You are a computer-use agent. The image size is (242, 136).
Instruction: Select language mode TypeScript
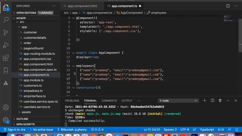(x=207, y=130)
